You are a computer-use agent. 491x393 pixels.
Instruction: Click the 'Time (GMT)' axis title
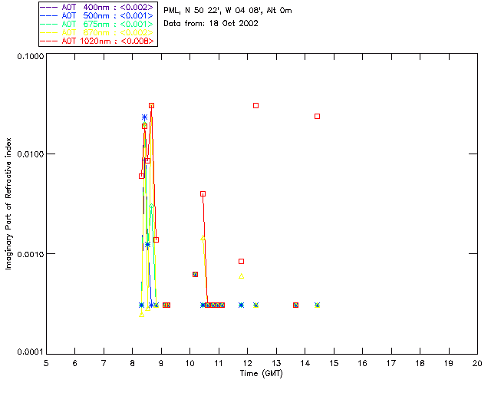[x=262, y=374]
